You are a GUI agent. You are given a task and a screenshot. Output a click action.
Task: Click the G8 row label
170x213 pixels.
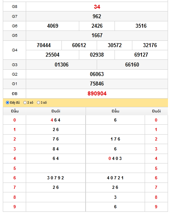click(15, 7)
